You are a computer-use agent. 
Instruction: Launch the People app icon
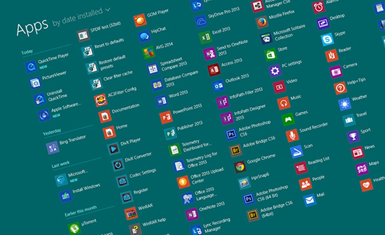tap(305, 184)
